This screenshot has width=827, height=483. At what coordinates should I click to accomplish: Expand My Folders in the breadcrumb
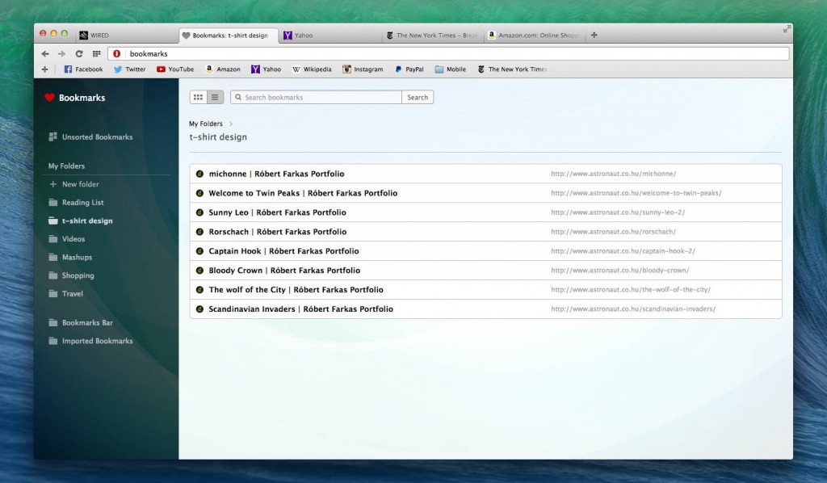coord(205,124)
